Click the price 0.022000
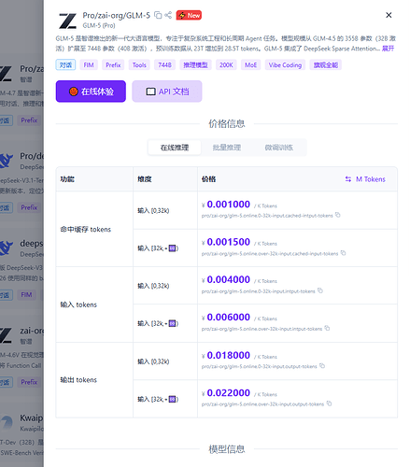 [x=228, y=393]
